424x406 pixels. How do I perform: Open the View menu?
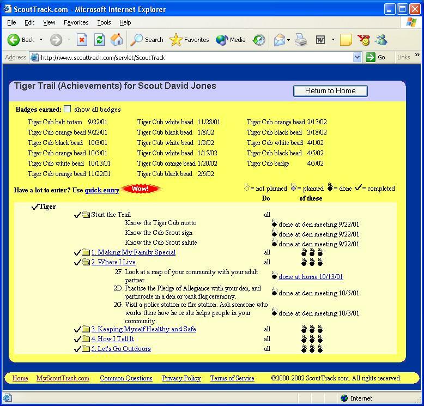(x=49, y=22)
